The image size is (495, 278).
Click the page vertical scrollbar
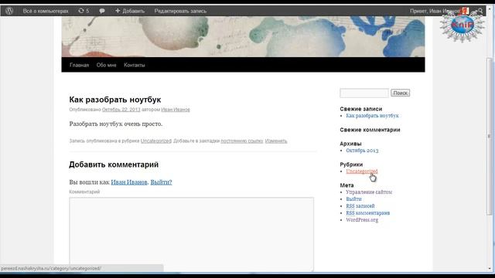(490, 137)
